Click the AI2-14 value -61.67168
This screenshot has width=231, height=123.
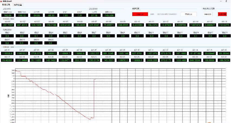[195, 53]
